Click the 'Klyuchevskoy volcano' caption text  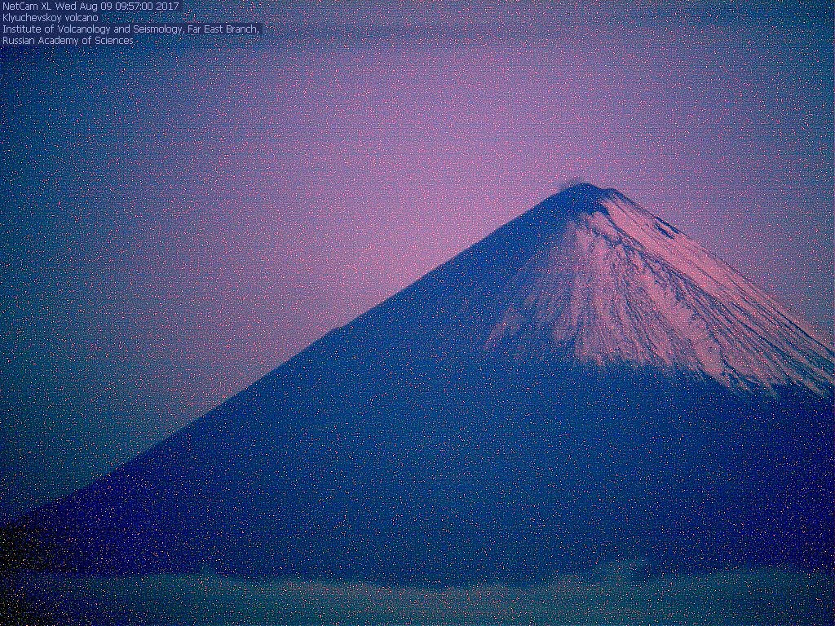tap(50, 18)
